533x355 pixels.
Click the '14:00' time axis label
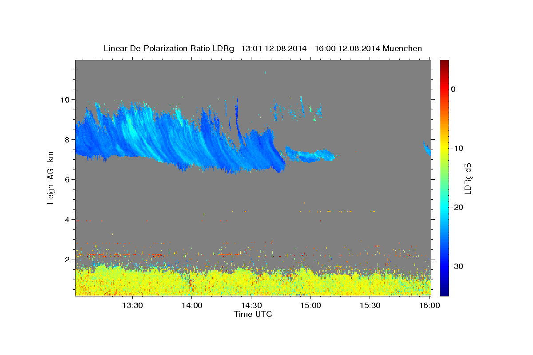[x=191, y=305]
